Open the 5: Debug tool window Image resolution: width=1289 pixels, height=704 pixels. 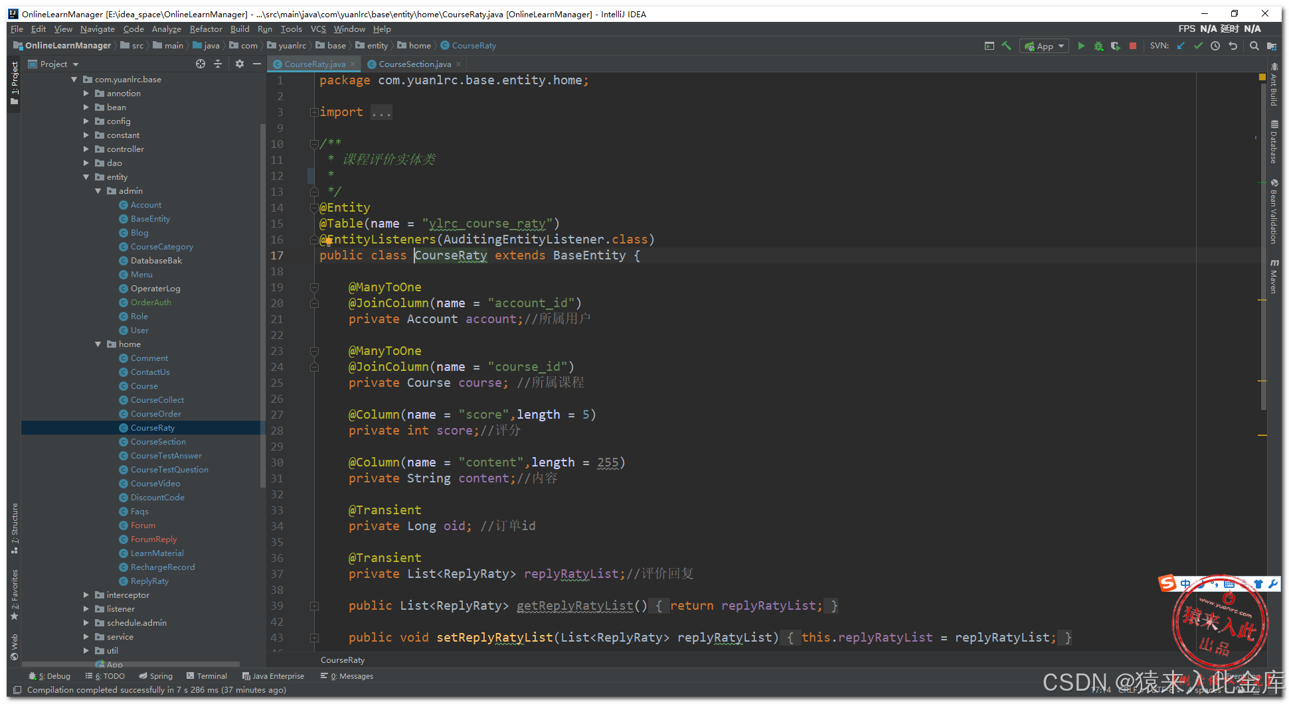pyautogui.click(x=49, y=676)
